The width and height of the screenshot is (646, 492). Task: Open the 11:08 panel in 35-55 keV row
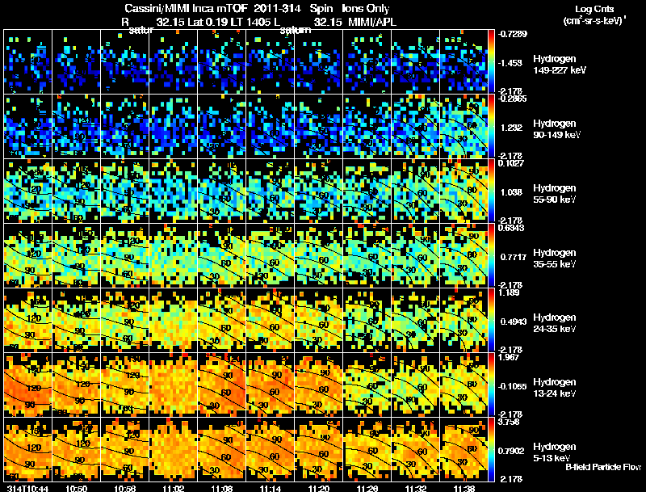coord(221,255)
